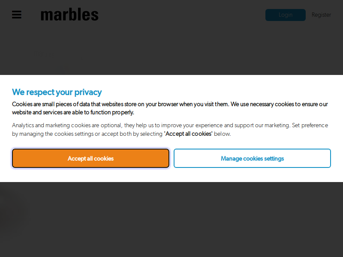Click dark header area between logo and Login
Image resolution: width=343 pixels, height=257 pixels.
pyautogui.click(x=181, y=15)
